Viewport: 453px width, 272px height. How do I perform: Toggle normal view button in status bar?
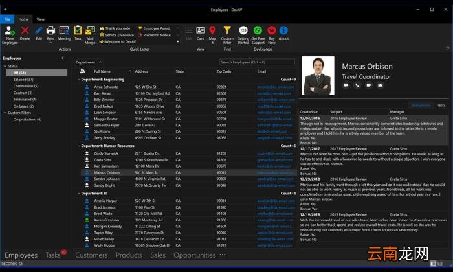click(433, 264)
